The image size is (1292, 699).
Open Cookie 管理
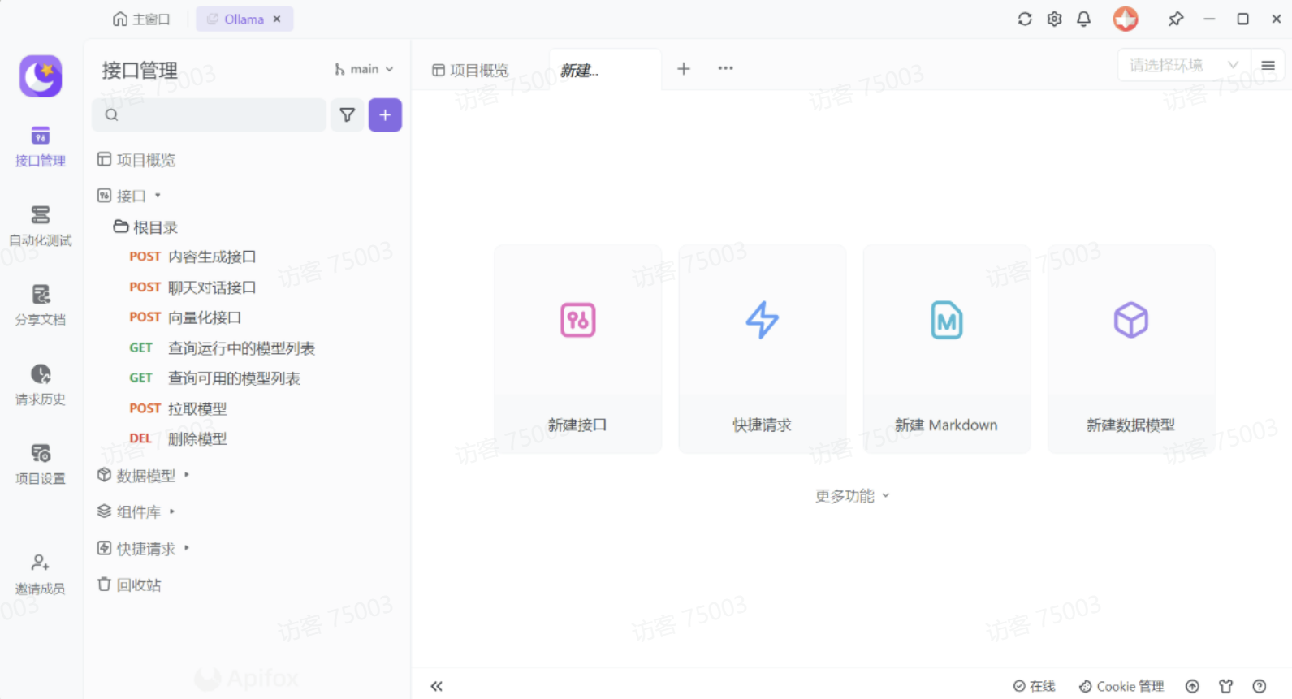tap(1121, 686)
